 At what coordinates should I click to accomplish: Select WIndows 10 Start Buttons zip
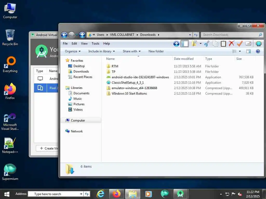click(x=129, y=93)
